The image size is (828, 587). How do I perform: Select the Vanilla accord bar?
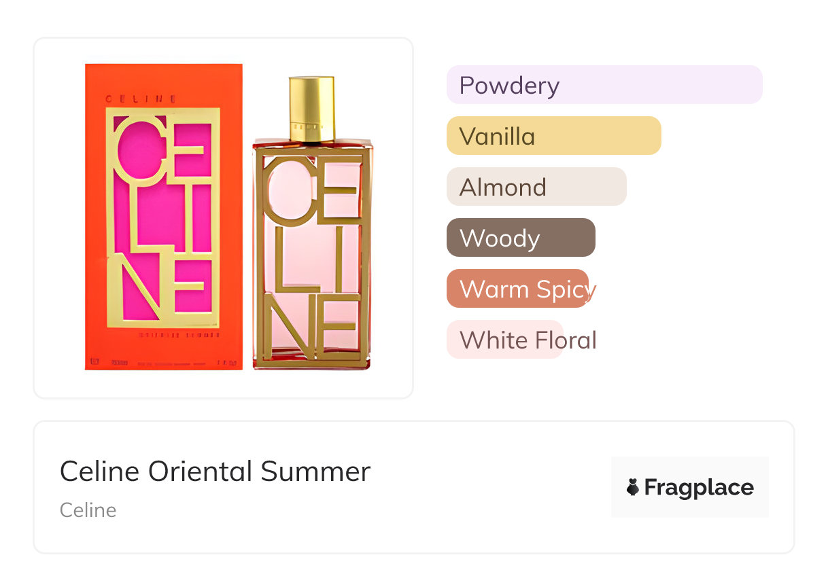553,136
